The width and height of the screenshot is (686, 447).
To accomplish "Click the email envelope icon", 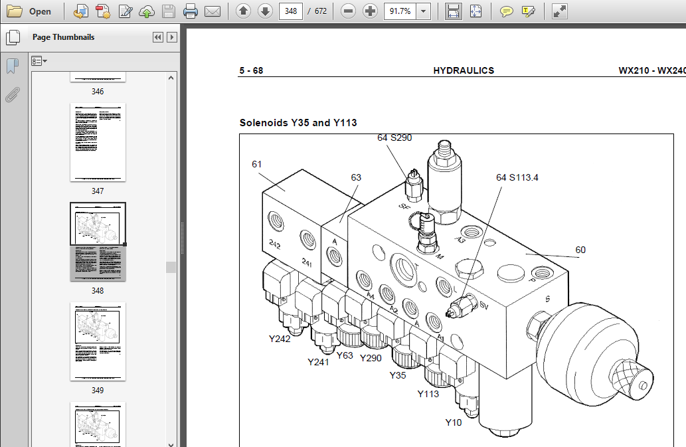I will (x=213, y=11).
